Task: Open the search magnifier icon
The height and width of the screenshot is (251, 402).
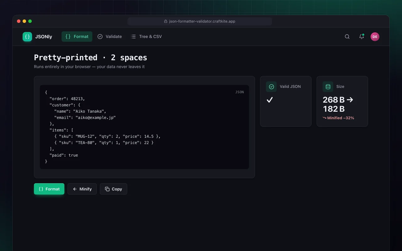Action: [347, 37]
